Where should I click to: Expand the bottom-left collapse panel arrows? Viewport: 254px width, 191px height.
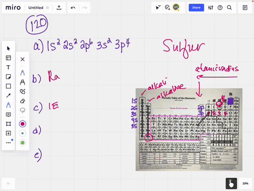(x=8, y=184)
